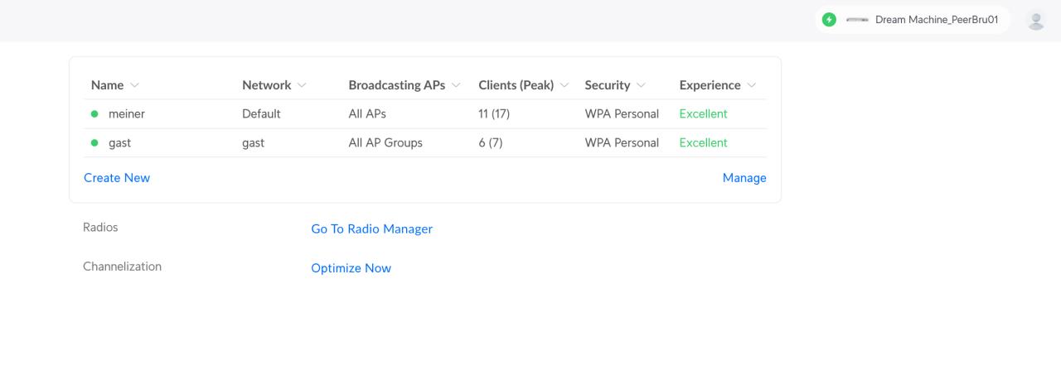This screenshot has width=1061, height=380.
Task: Click the green status dot beside meiner
Action: (94, 113)
